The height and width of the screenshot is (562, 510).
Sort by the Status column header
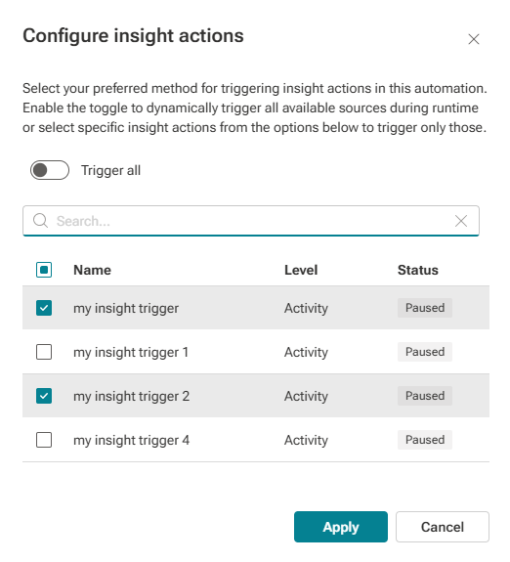(418, 270)
